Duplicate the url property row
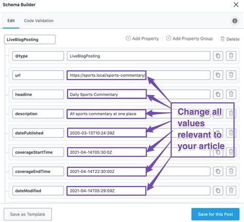The height and width of the screenshot is (222, 244). [218, 75]
